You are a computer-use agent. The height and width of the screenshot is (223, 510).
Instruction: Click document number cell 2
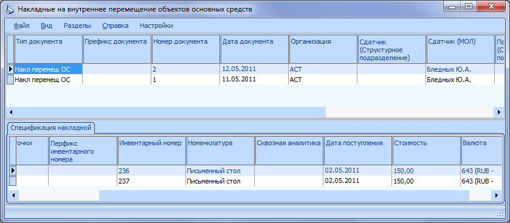point(186,69)
